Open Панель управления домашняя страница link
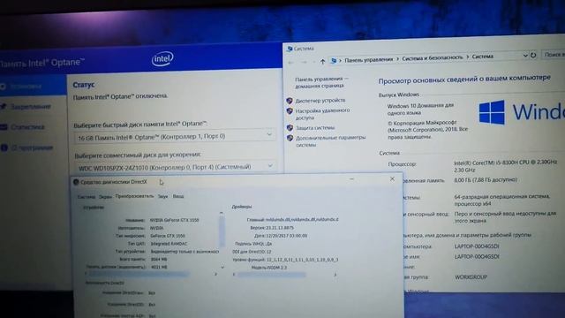The height and width of the screenshot is (318, 565). tap(321, 82)
